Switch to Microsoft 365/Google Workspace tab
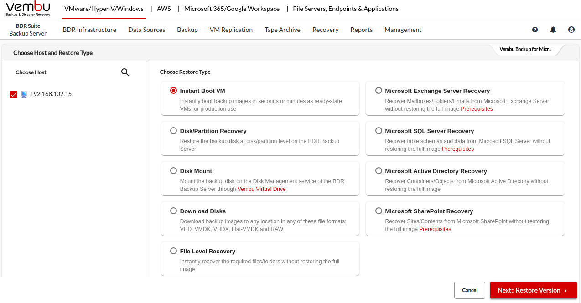The width and height of the screenshot is (581, 303). [x=232, y=9]
